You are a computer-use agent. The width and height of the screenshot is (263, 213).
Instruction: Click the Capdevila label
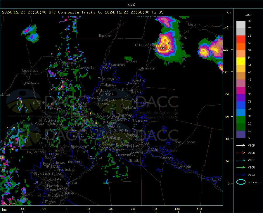(86, 68)
